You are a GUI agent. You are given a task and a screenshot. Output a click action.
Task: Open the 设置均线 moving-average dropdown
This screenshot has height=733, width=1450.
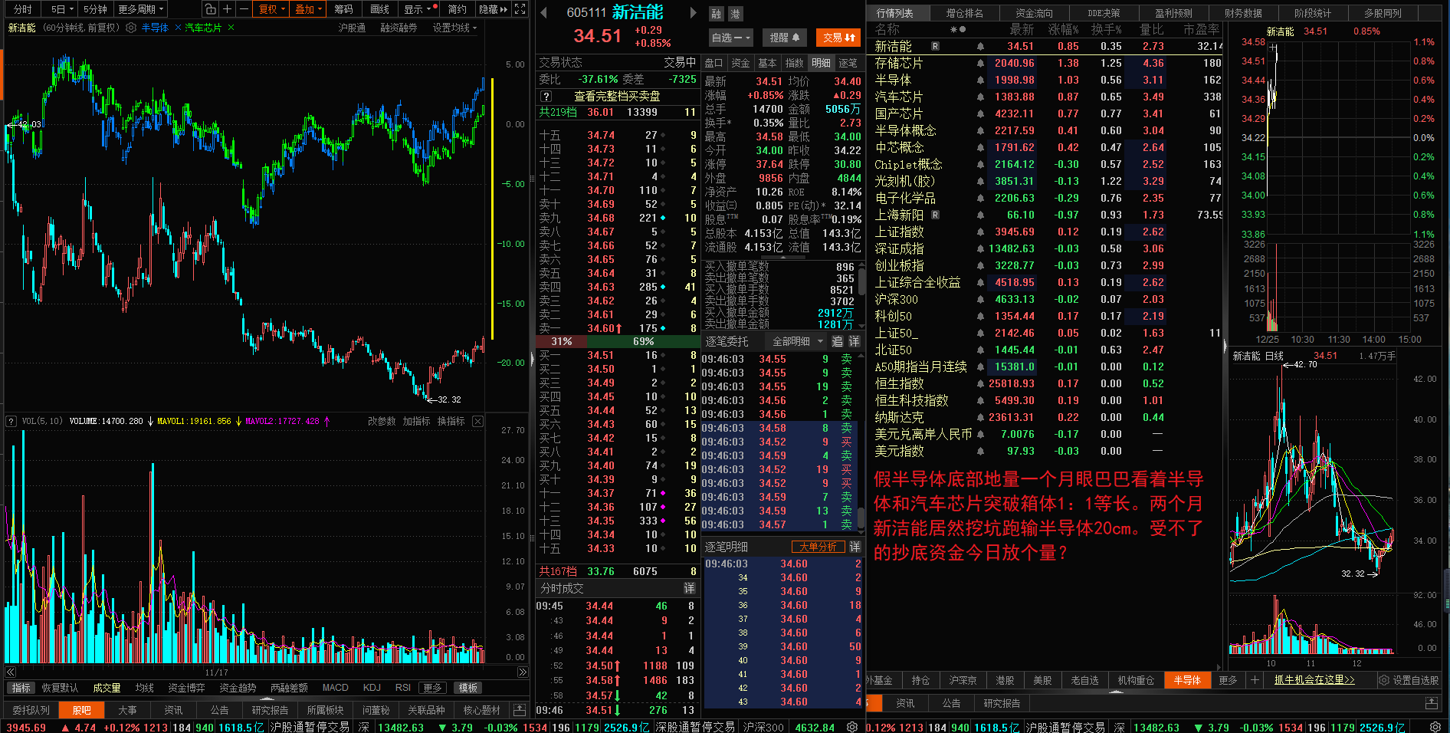point(455,28)
